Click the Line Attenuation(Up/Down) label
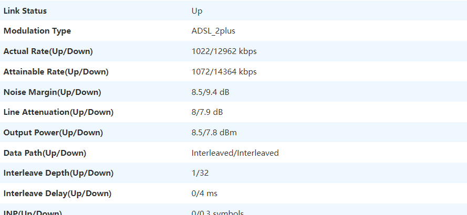 [59, 112]
